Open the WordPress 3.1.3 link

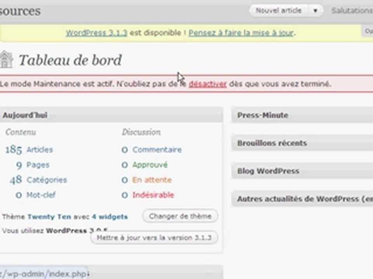click(x=97, y=33)
